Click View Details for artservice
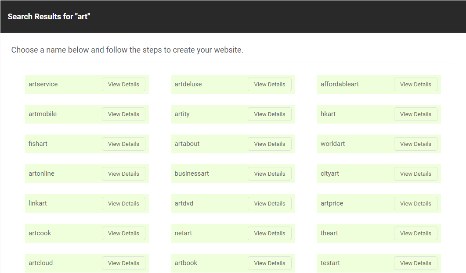The height and width of the screenshot is (273, 466). pyautogui.click(x=123, y=85)
